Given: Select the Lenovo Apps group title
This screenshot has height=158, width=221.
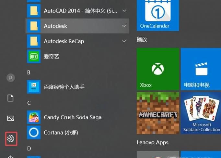Looking at the screenshot, I should [153, 142].
